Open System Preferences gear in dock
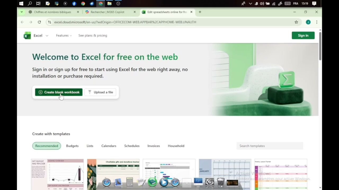 click(209, 182)
